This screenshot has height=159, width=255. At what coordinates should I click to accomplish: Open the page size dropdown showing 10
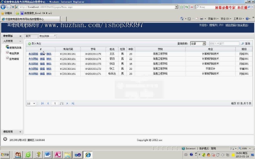click(31, 103)
